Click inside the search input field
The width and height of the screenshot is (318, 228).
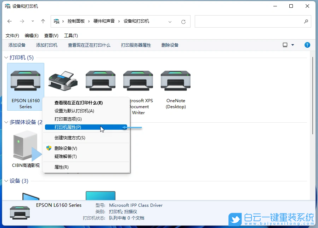coord(251,21)
